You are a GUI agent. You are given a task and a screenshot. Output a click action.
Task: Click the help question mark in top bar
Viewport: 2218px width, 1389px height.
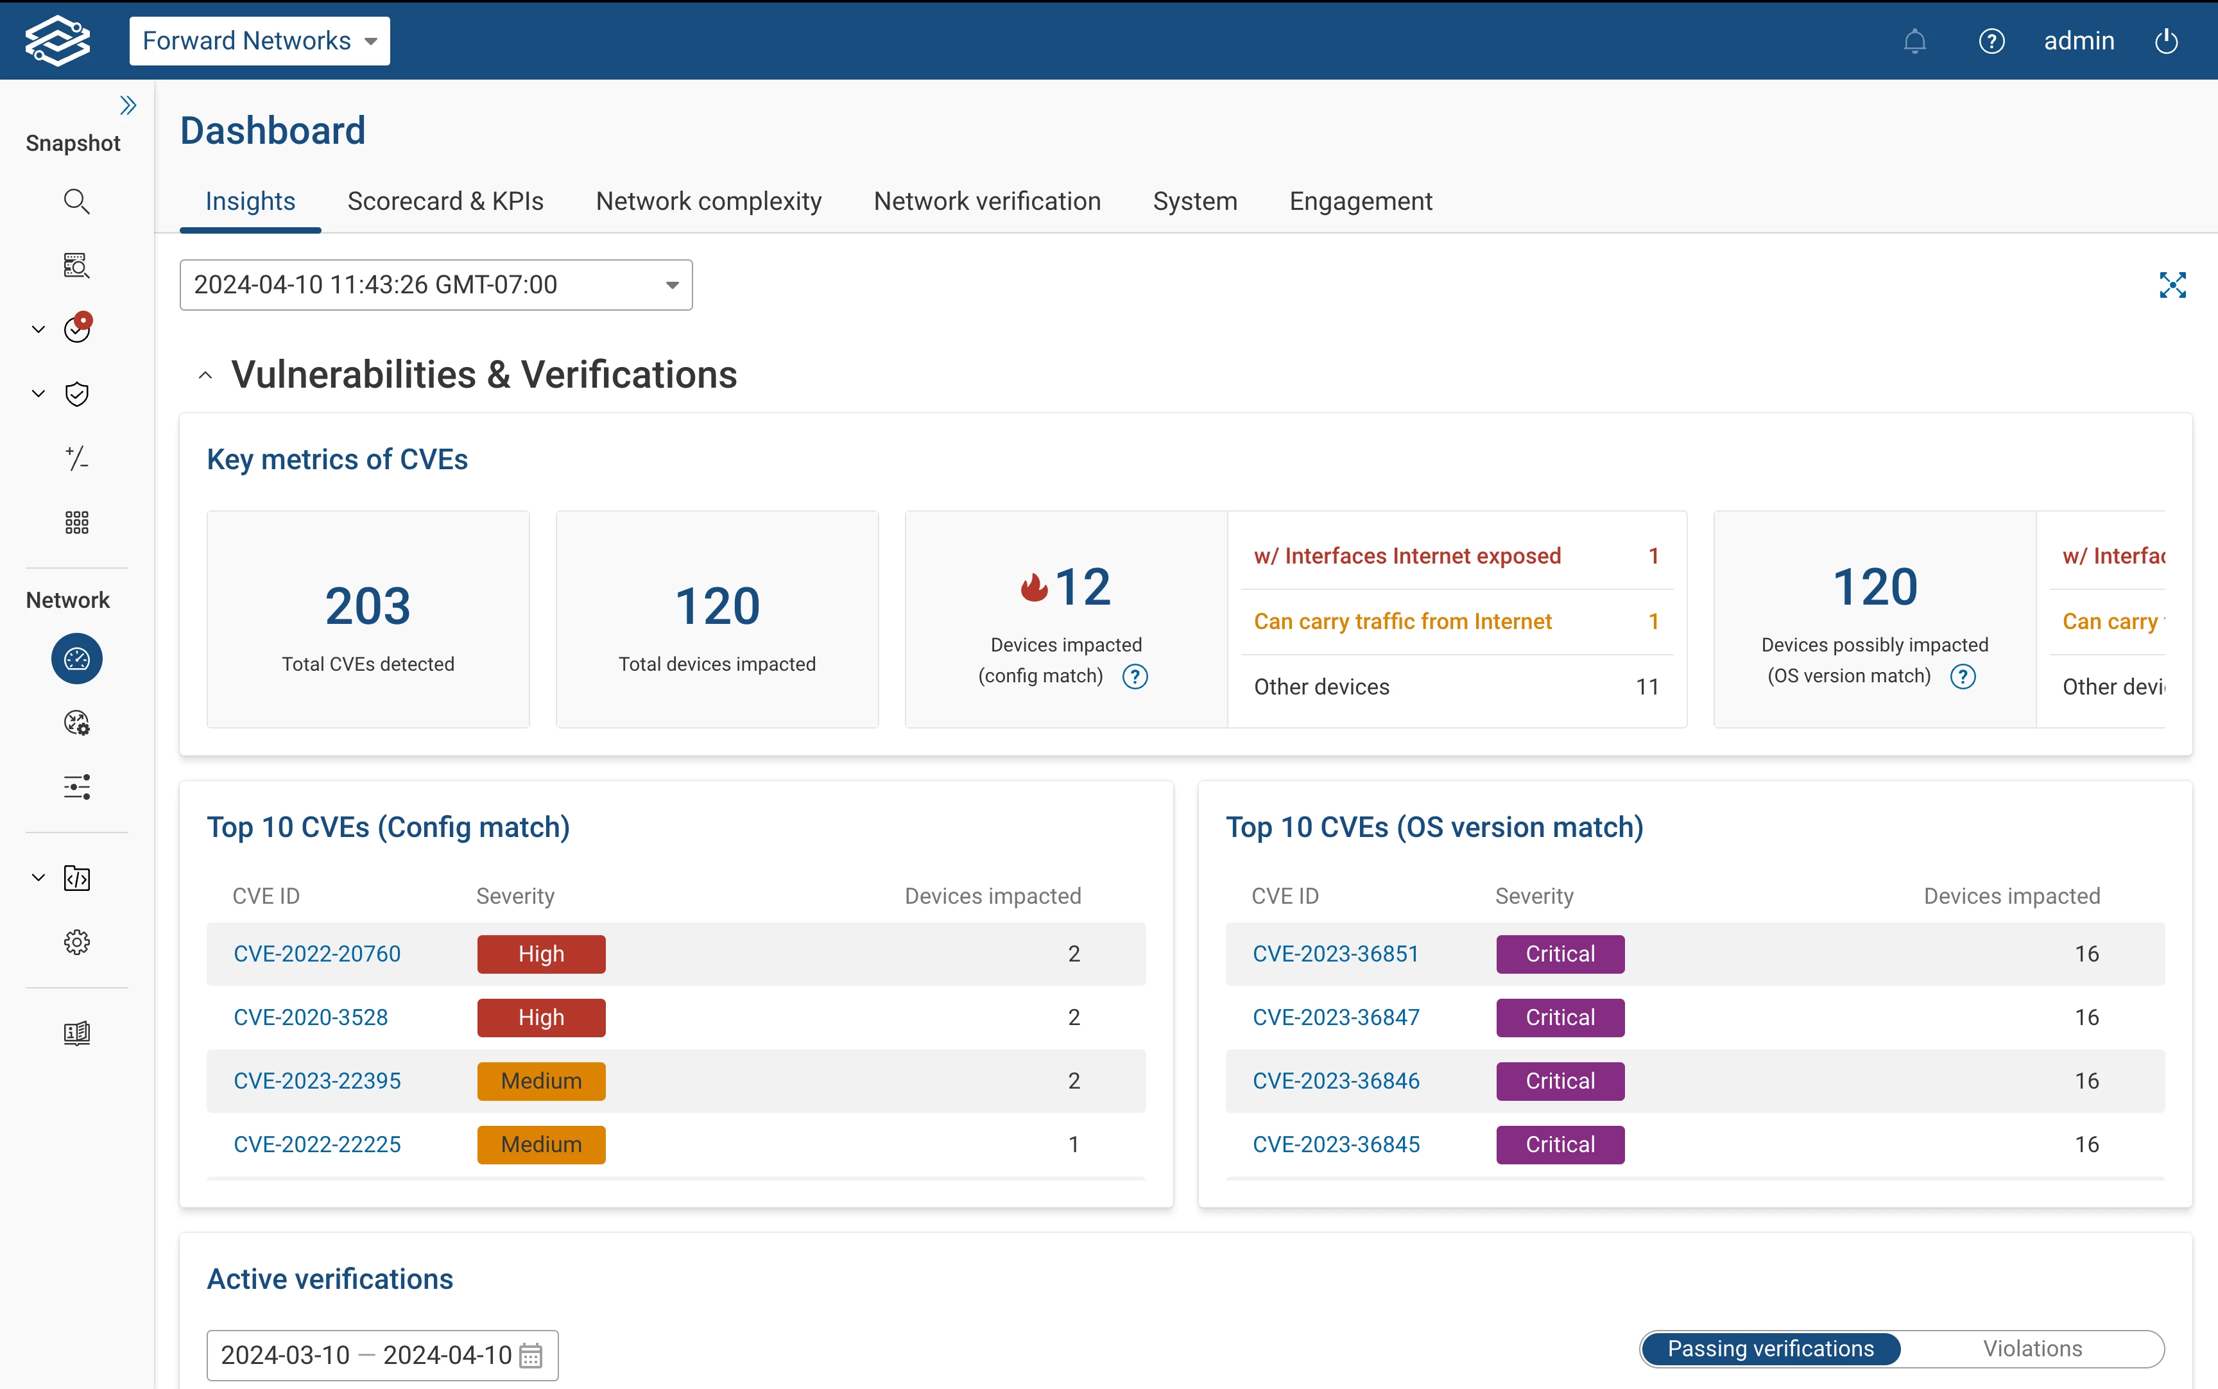1991,41
